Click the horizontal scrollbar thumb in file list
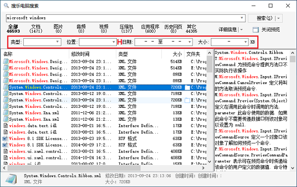The width and height of the screenshot is (297, 187). pos(74,168)
